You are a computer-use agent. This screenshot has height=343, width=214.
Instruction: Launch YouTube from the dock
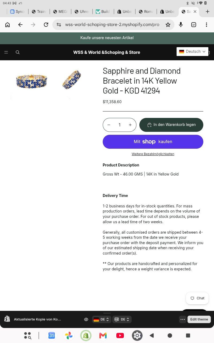120,335
